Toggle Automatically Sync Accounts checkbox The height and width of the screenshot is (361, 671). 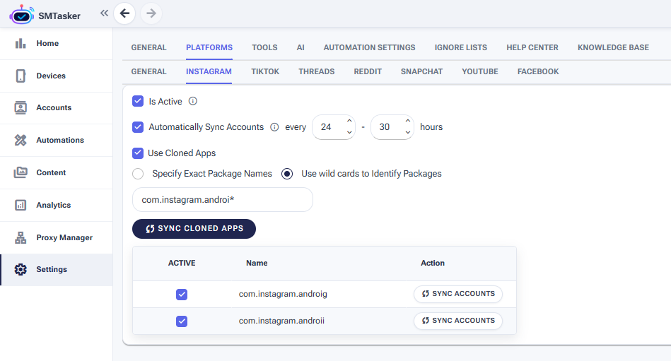point(138,127)
